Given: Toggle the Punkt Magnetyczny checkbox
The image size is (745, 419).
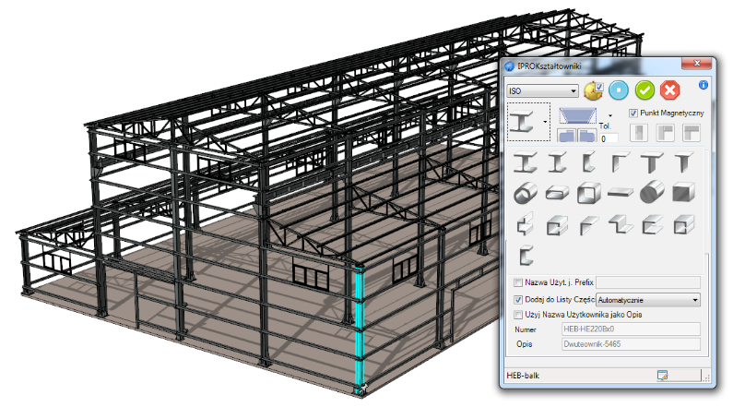Looking at the screenshot, I should coord(633,113).
